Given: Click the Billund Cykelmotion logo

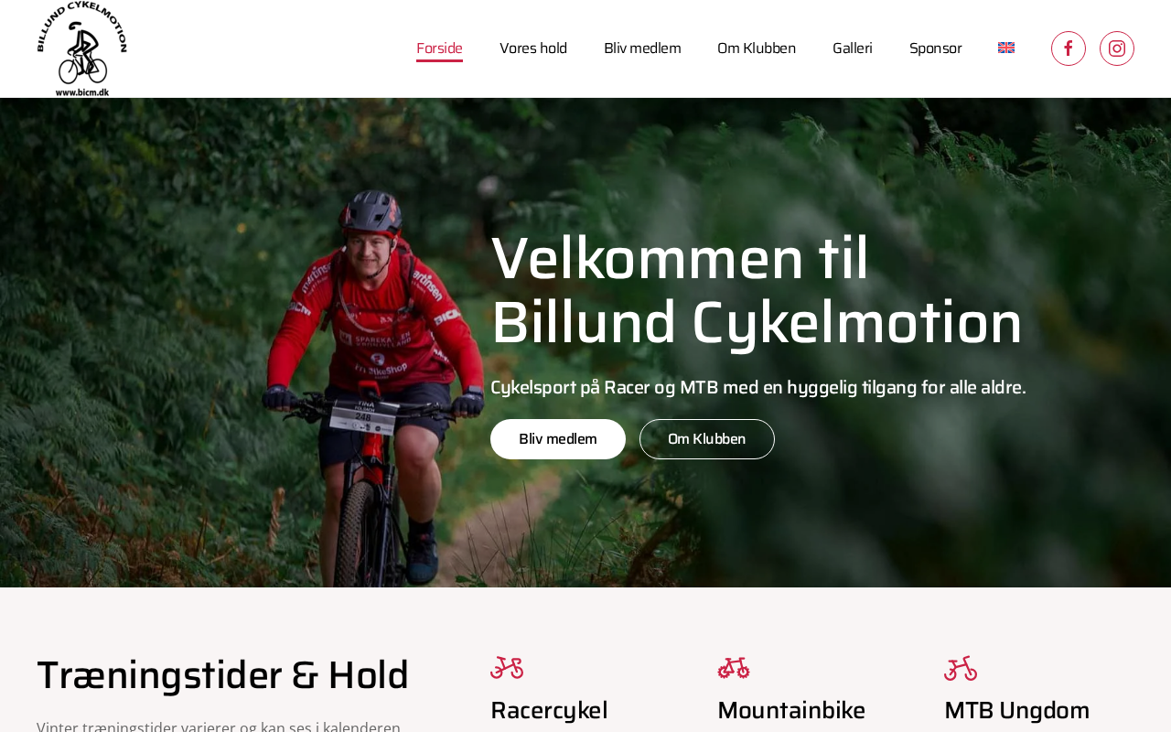Looking at the screenshot, I should [x=81, y=48].
